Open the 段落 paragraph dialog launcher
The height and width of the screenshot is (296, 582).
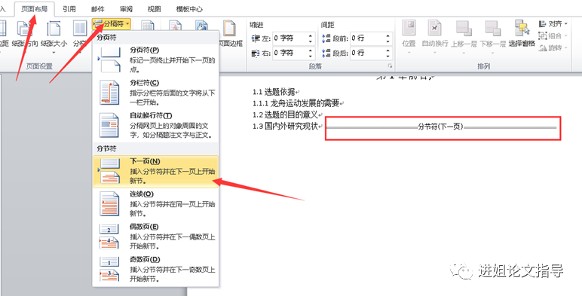click(390, 66)
